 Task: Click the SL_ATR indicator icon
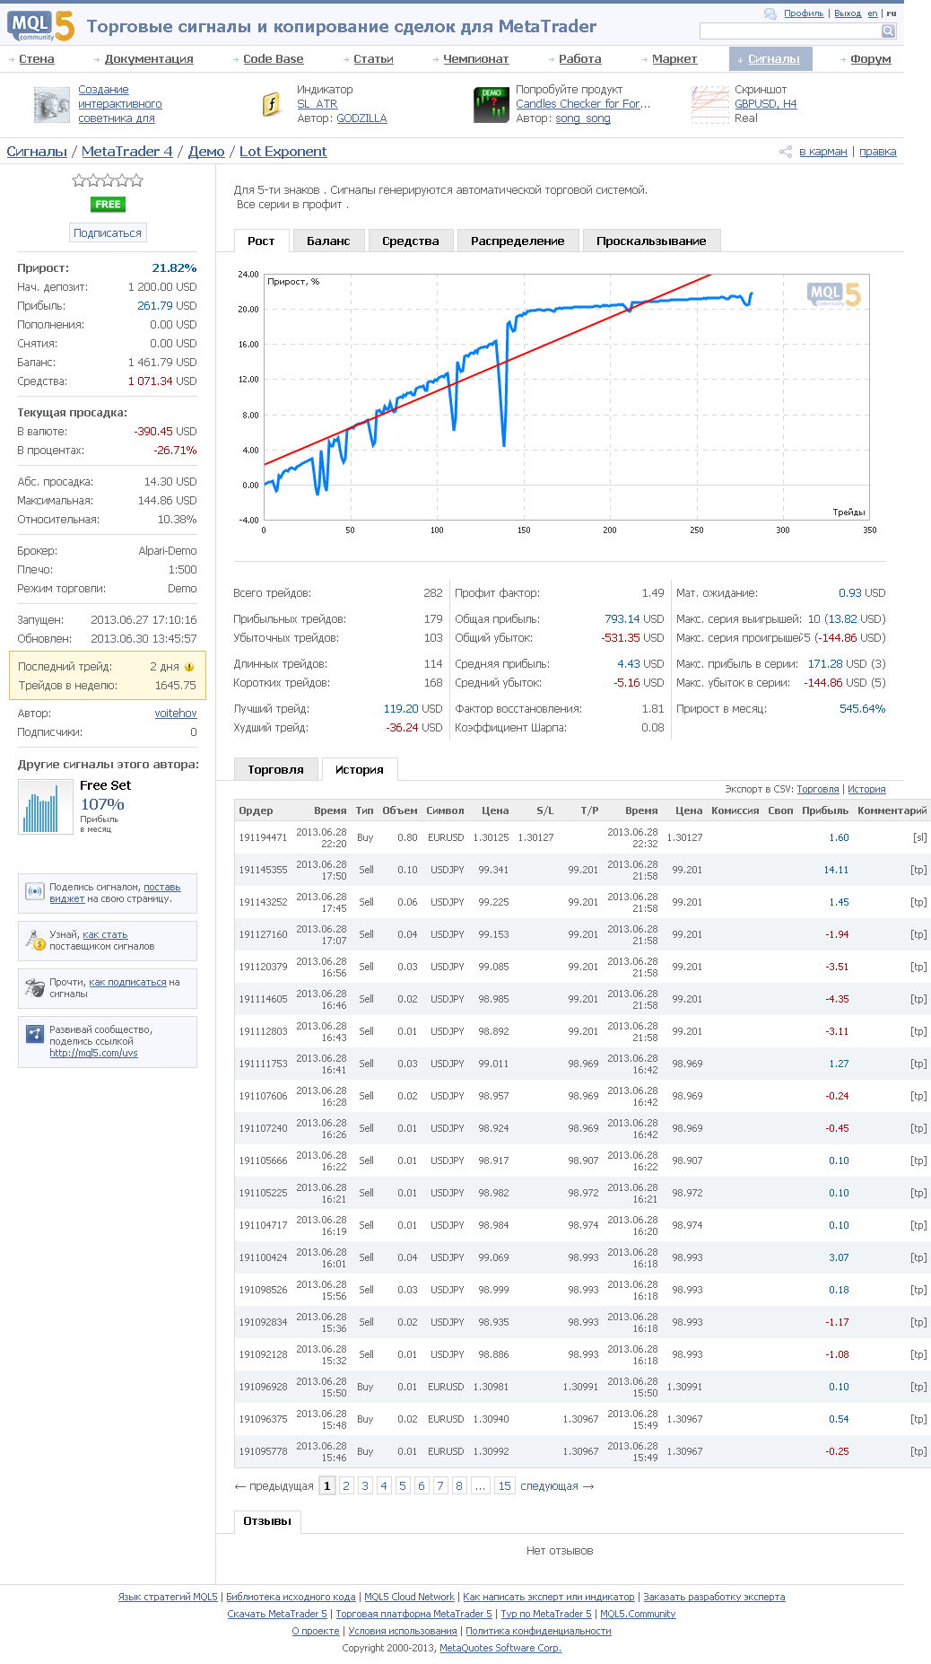(271, 104)
